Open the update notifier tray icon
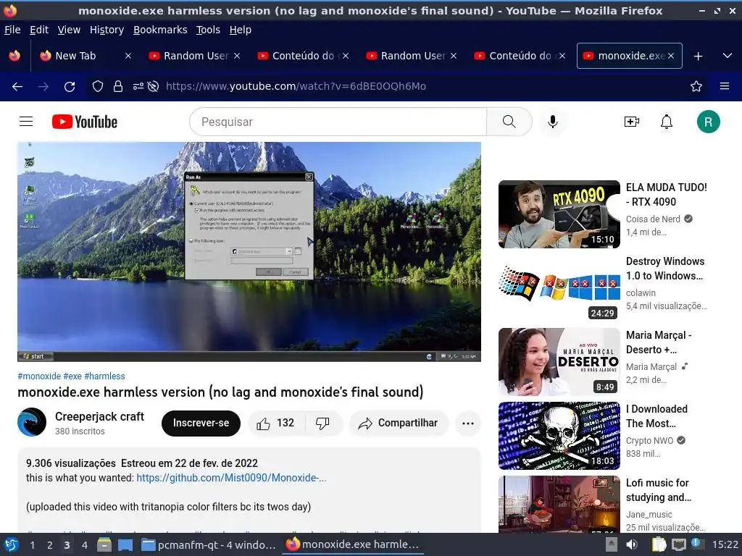 pyautogui.click(x=698, y=544)
